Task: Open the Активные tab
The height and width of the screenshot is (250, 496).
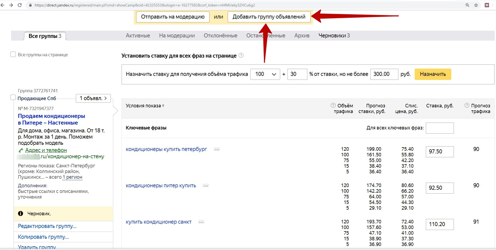Action: click(138, 36)
